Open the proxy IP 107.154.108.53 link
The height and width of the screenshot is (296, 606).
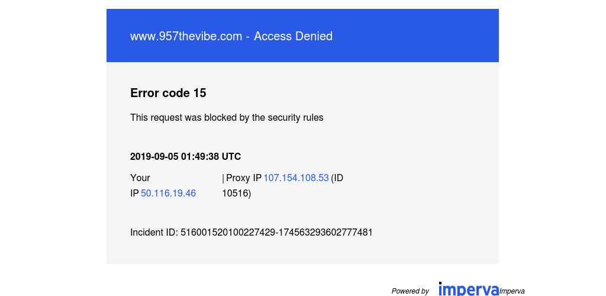[296, 178]
